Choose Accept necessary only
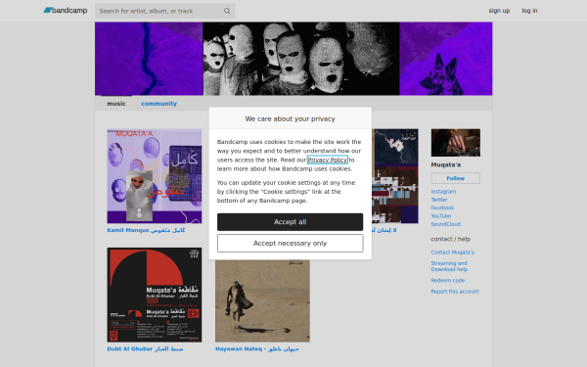 [x=290, y=243]
